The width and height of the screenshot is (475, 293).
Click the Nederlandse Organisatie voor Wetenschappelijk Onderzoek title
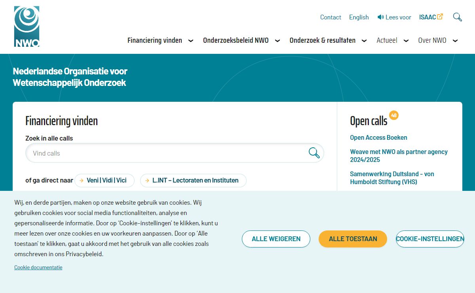[70, 77]
